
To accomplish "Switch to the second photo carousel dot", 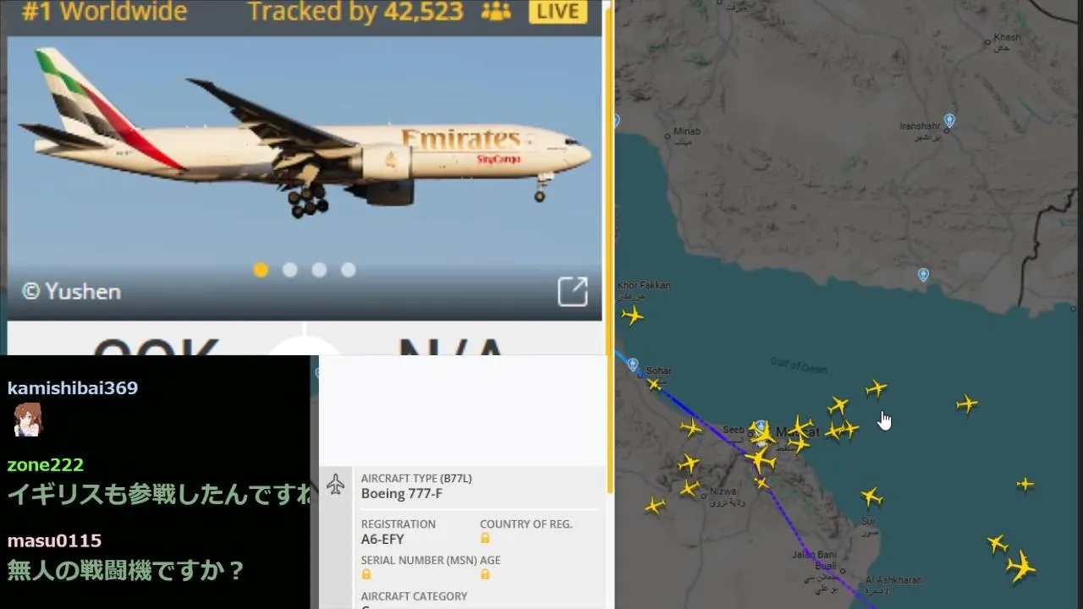I will (x=290, y=270).
